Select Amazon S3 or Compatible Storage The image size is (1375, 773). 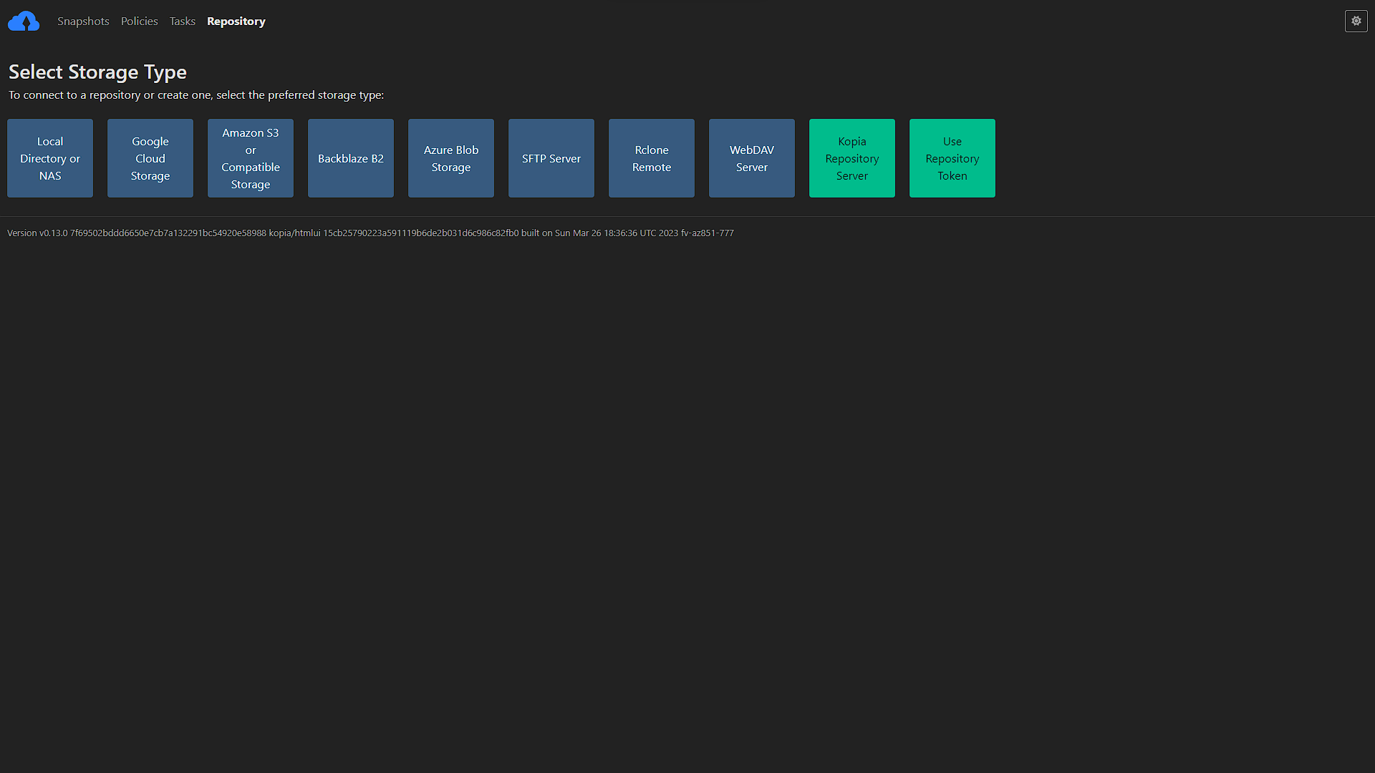pos(250,157)
